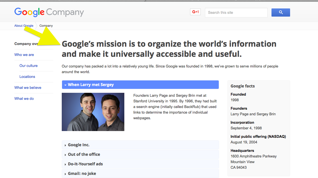
Task: Expand the Google Inc. section
Action: click(x=140, y=145)
